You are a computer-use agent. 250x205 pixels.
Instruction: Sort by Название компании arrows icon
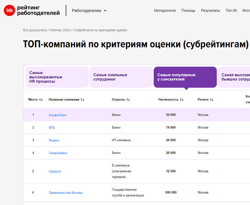pos(82,100)
